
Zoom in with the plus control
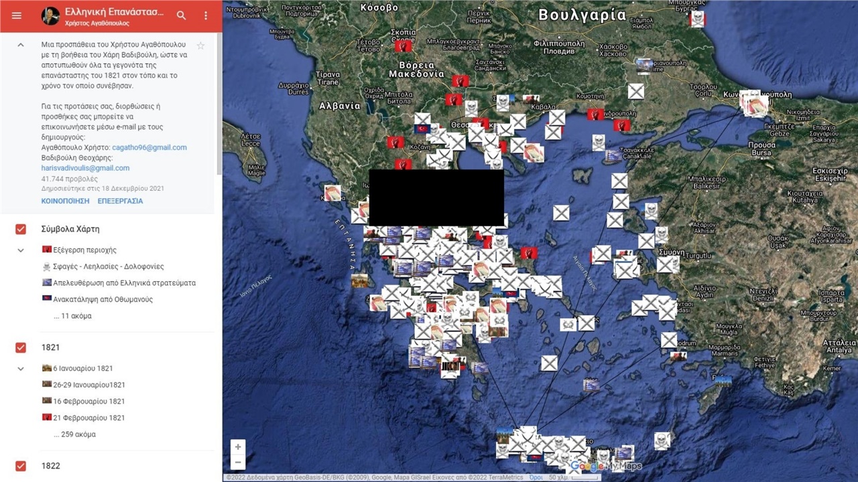pyautogui.click(x=238, y=447)
